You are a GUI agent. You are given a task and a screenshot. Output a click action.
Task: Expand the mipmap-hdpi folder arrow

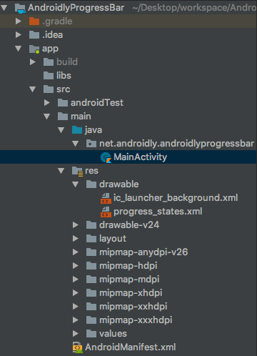click(x=76, y=266)
